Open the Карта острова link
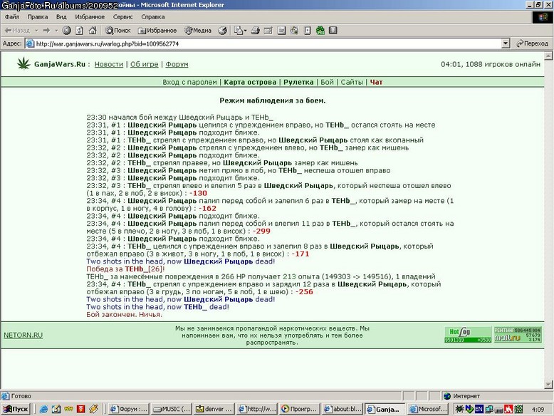554x416 pixels. [250, 82]
